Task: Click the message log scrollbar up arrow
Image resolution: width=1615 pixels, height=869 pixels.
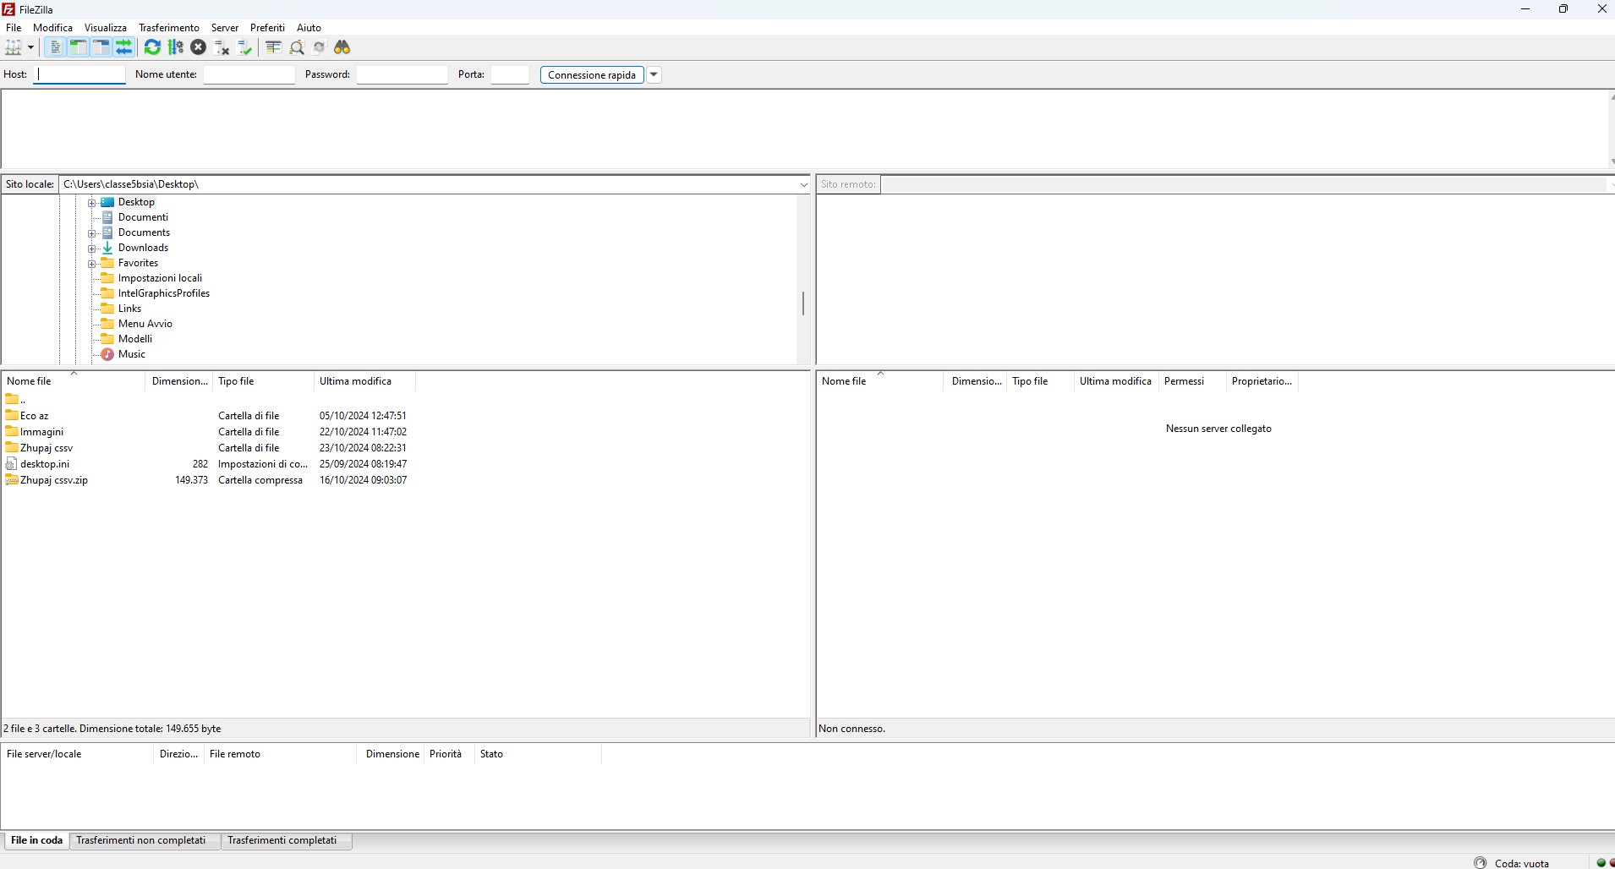Action: pyautogui.click(x=1611, y=96)
